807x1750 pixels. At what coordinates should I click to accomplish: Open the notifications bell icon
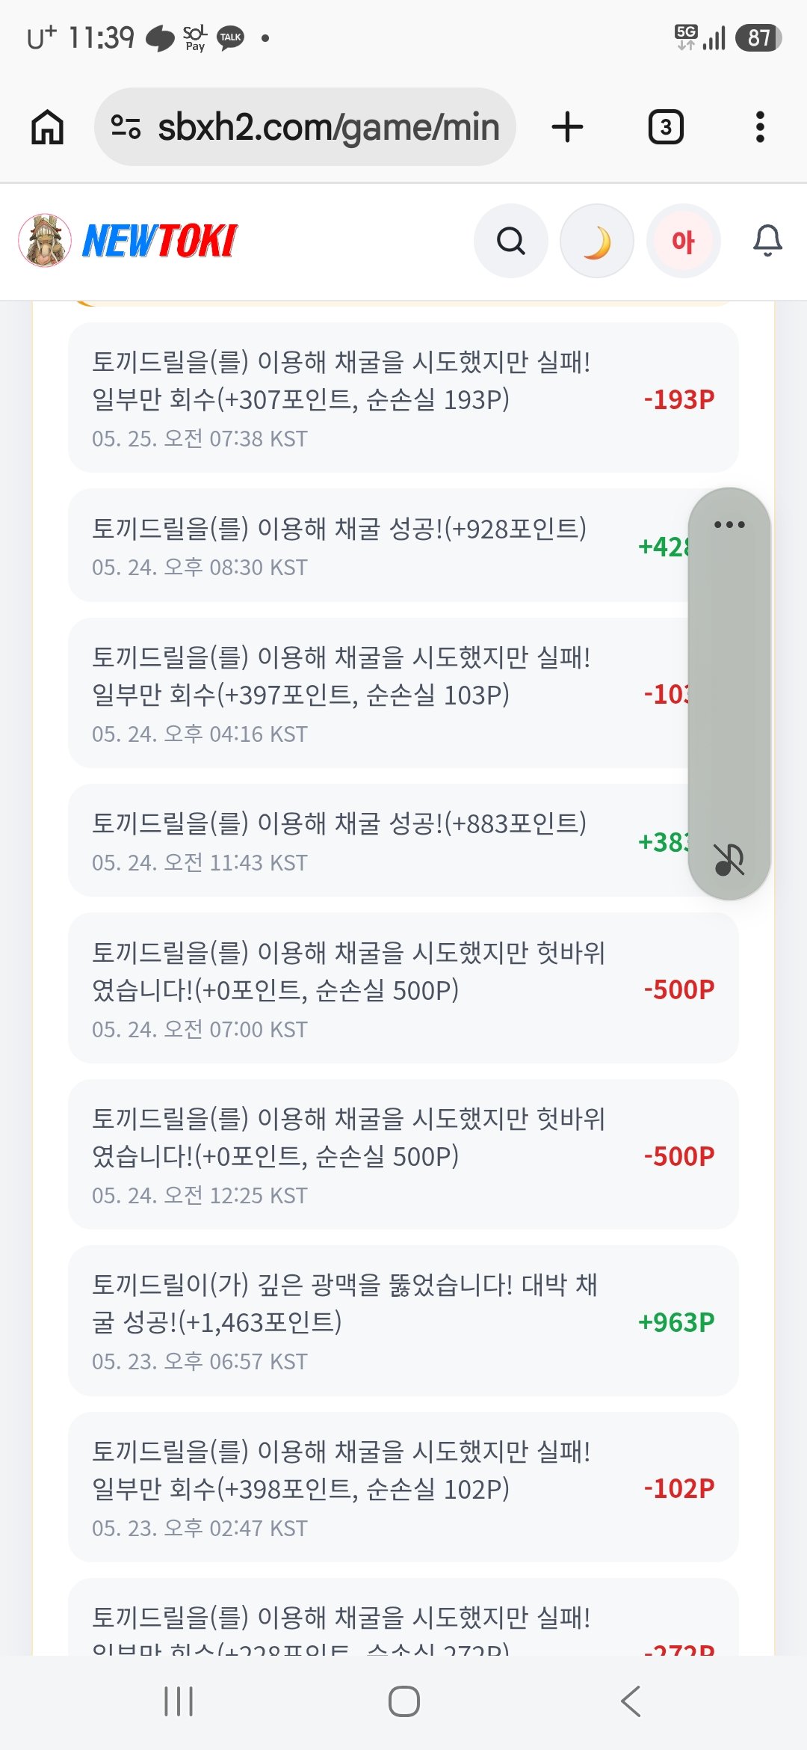click(x=767, y=241)
